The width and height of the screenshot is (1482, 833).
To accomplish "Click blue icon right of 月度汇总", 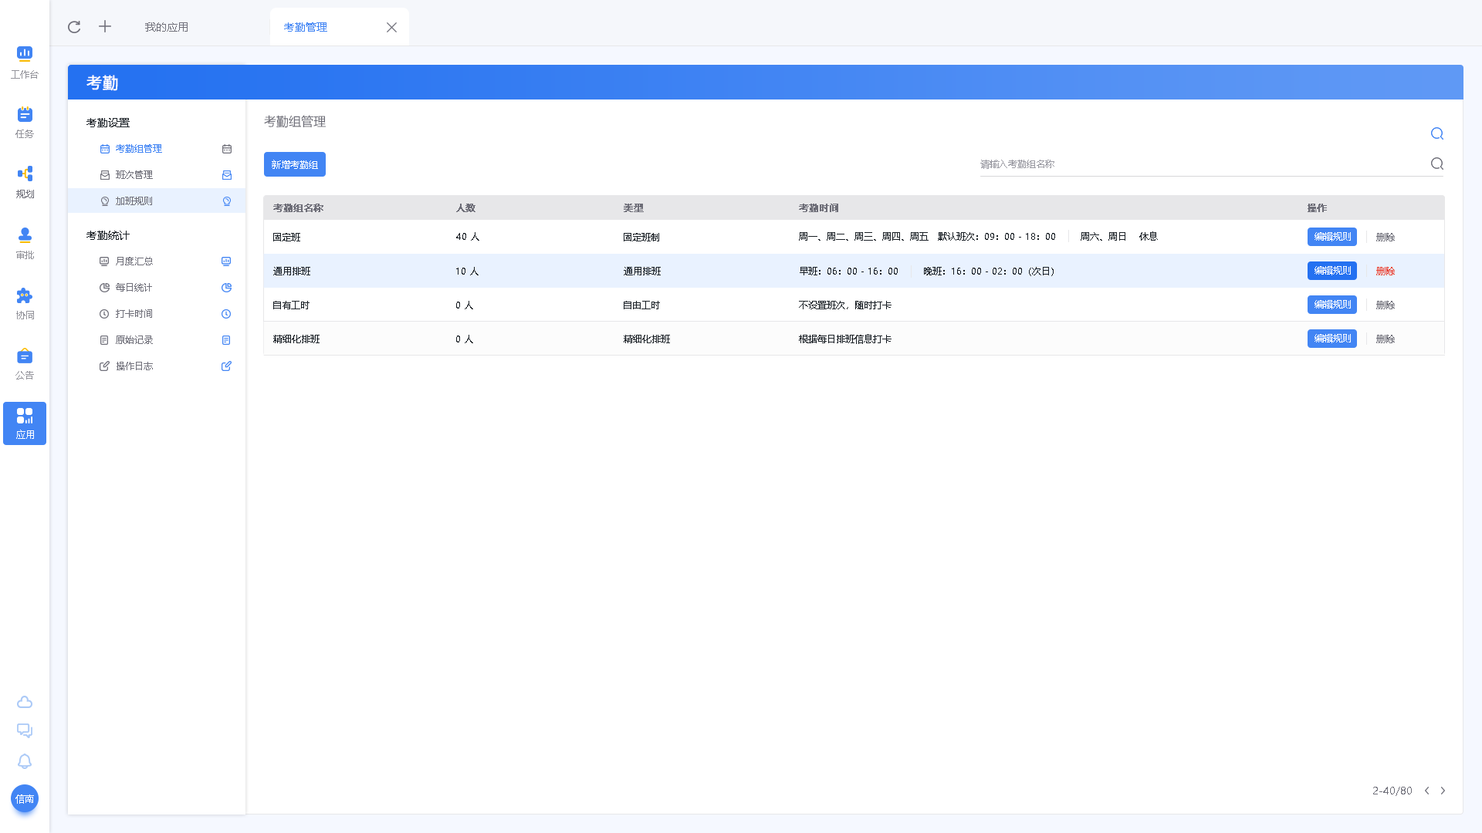I will pos(226,261).
